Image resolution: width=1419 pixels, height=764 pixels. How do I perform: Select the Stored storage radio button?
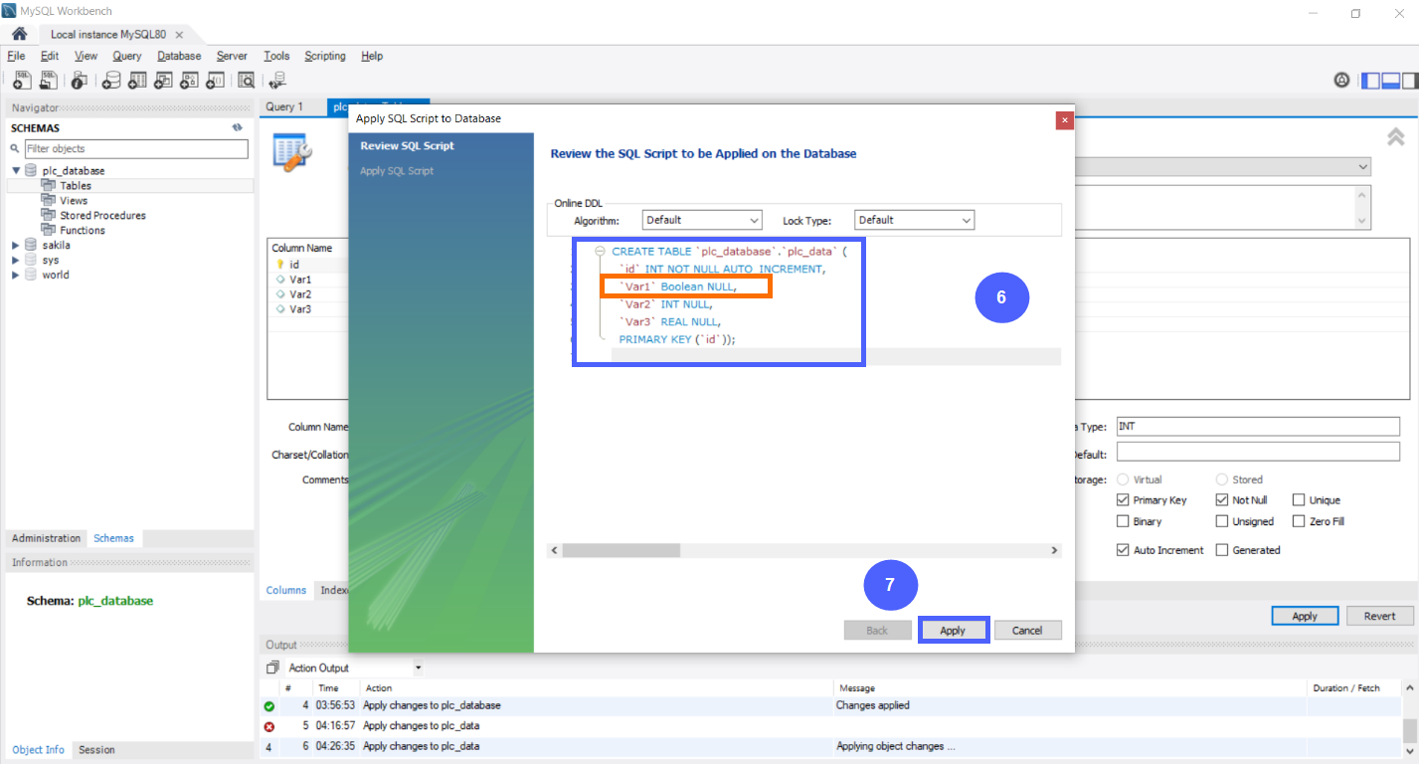1222,479
